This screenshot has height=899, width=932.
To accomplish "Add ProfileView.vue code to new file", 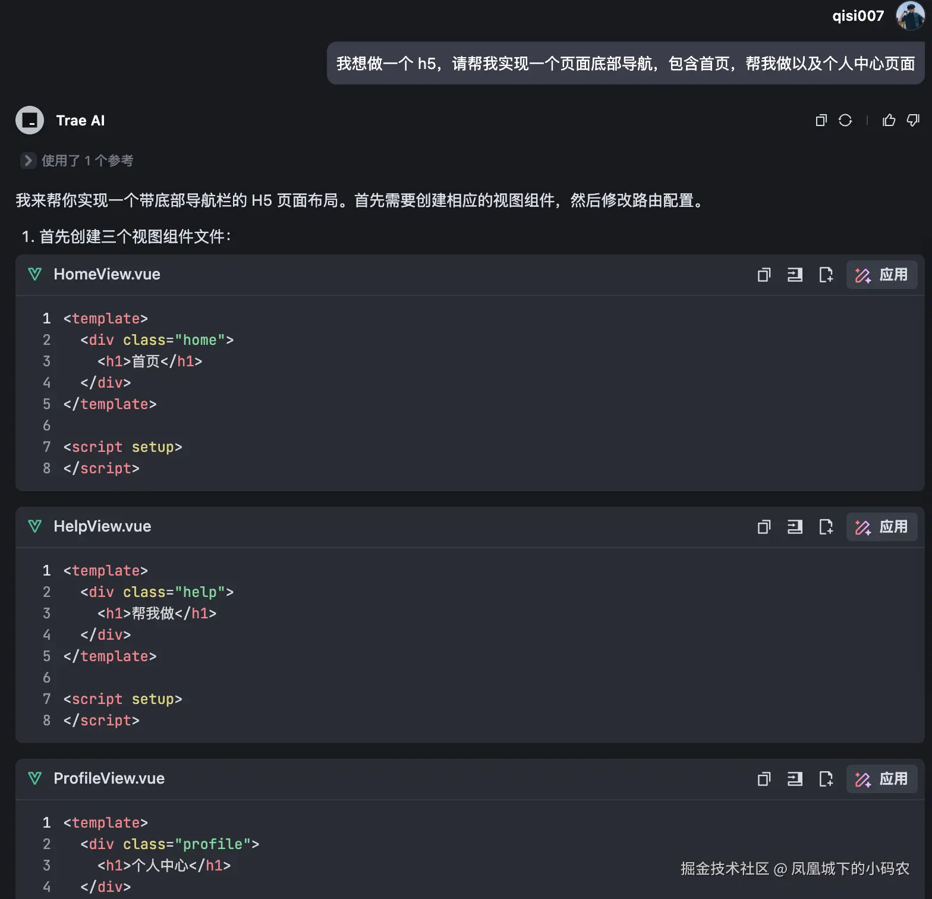I will coord(826,779).
